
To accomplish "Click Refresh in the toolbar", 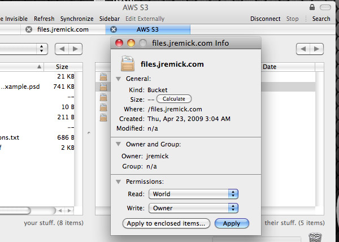I will (x=44, y=19).
